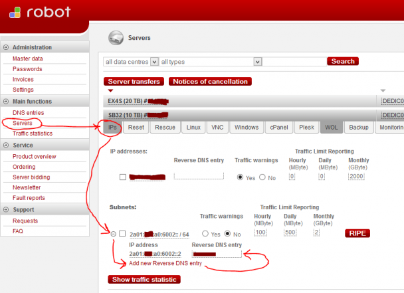
Task: Click the search text field
Action: [294, 62]
